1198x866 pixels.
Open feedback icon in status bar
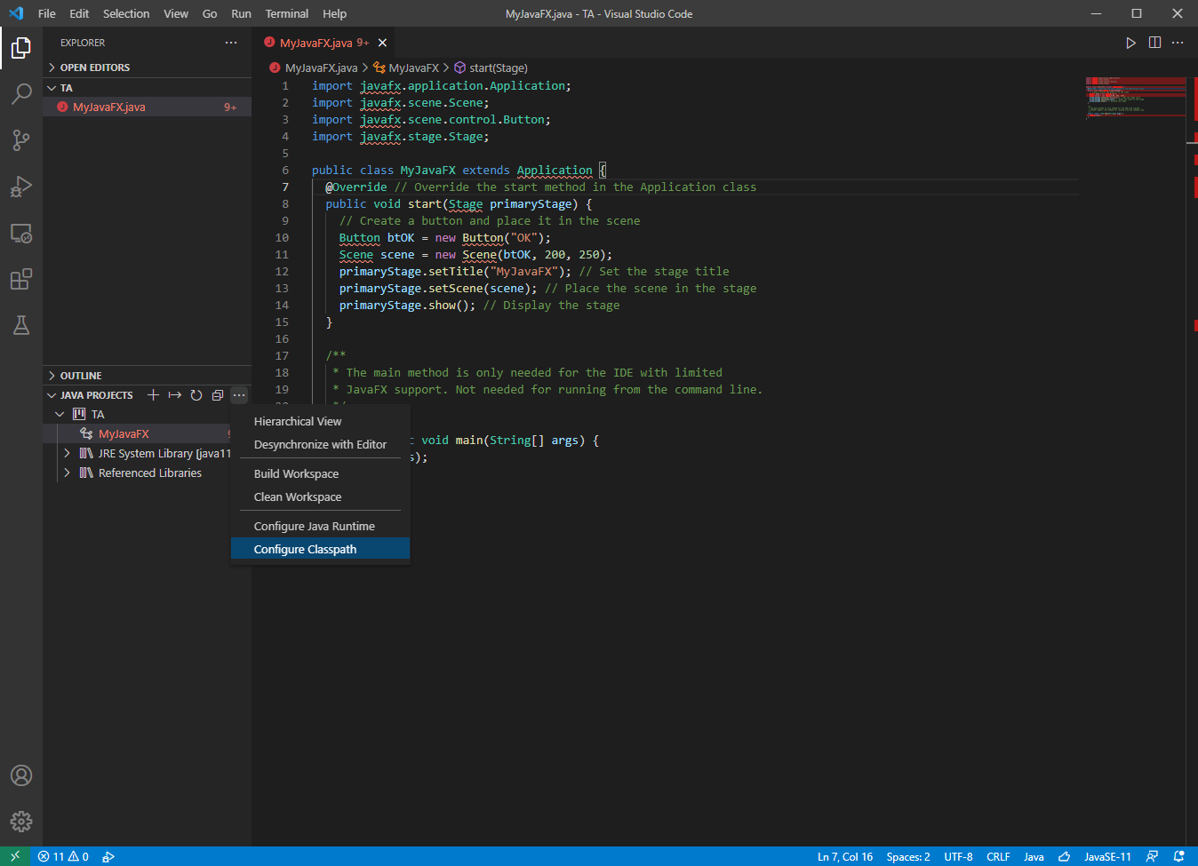pos(1152,856)
